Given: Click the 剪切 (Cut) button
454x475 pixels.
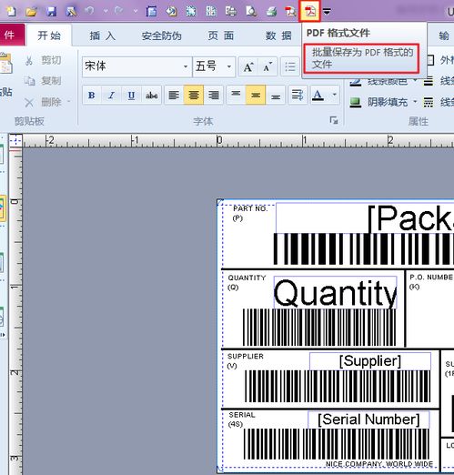Looking at the screenshot, I should (x=43, y=60).
